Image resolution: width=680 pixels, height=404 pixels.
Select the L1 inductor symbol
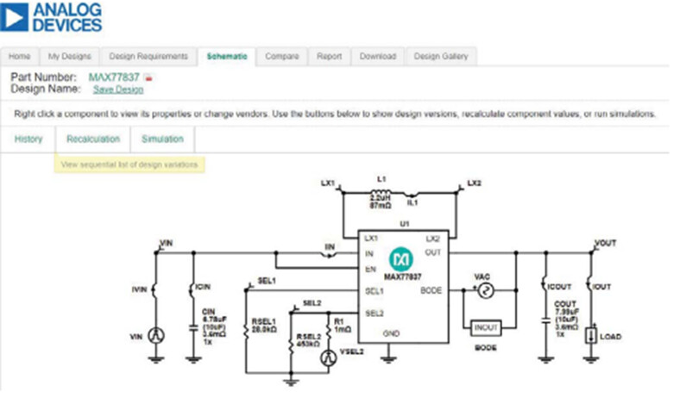pos(381,192)
